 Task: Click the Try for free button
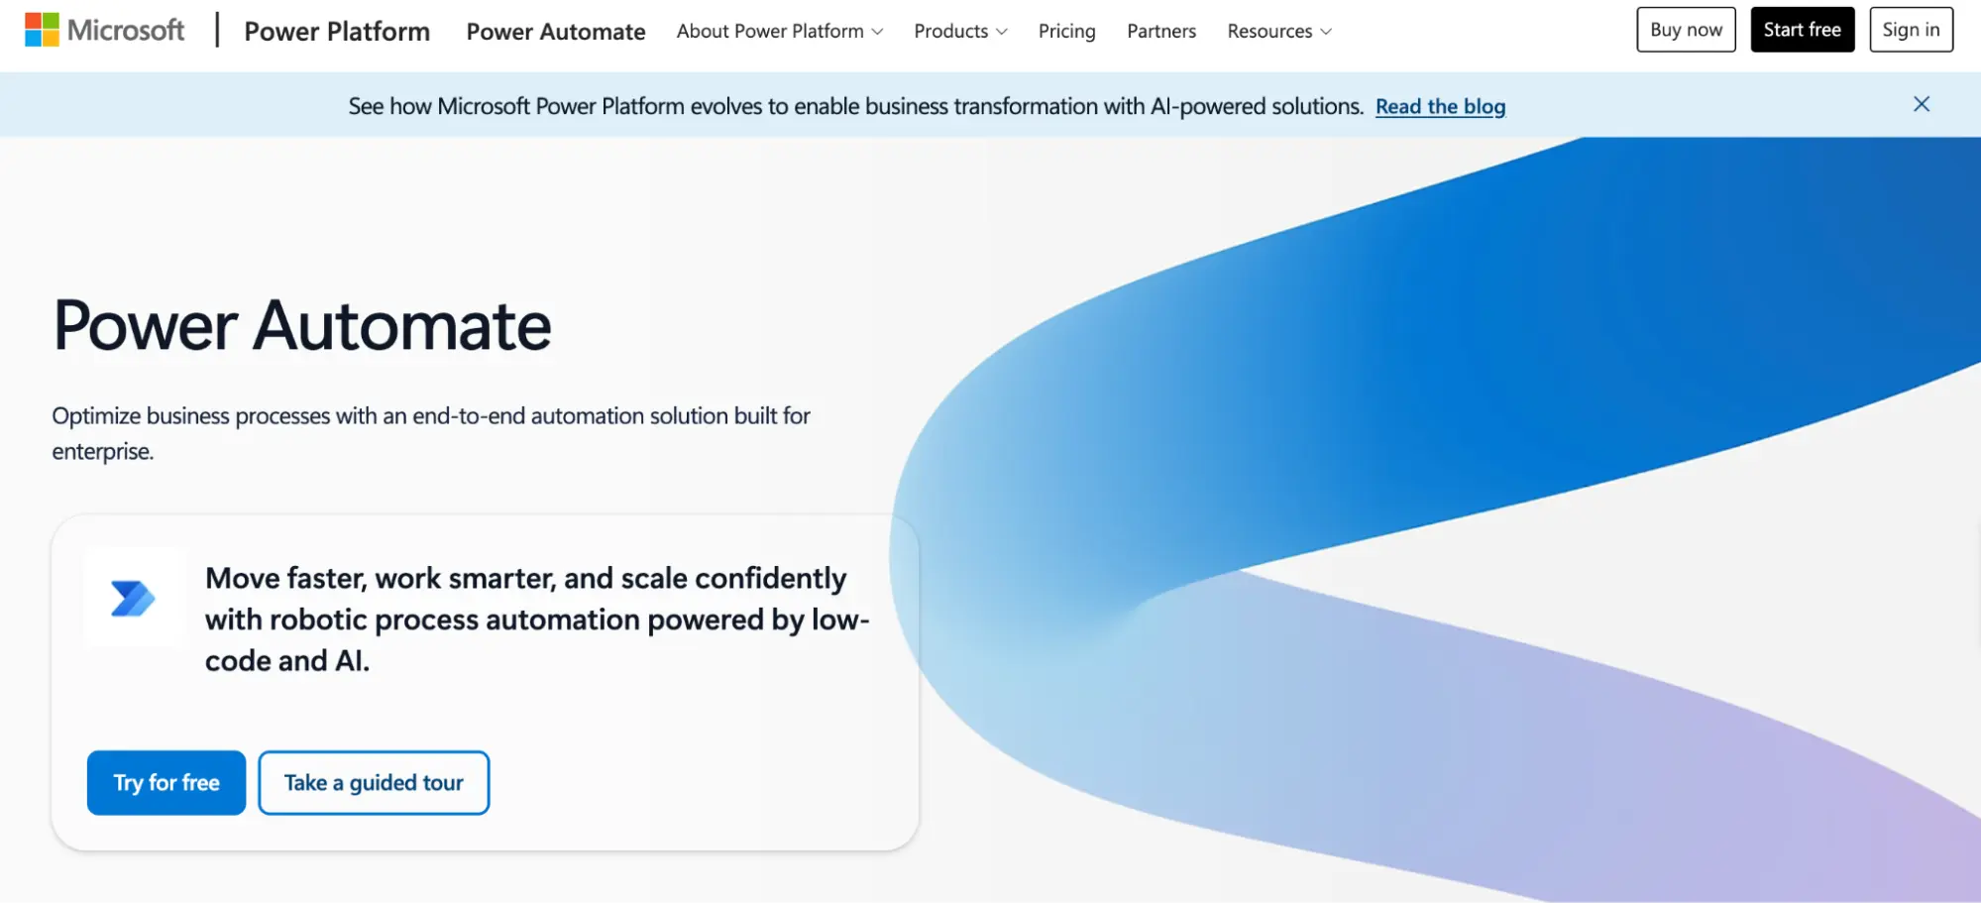tap(166, 782)
